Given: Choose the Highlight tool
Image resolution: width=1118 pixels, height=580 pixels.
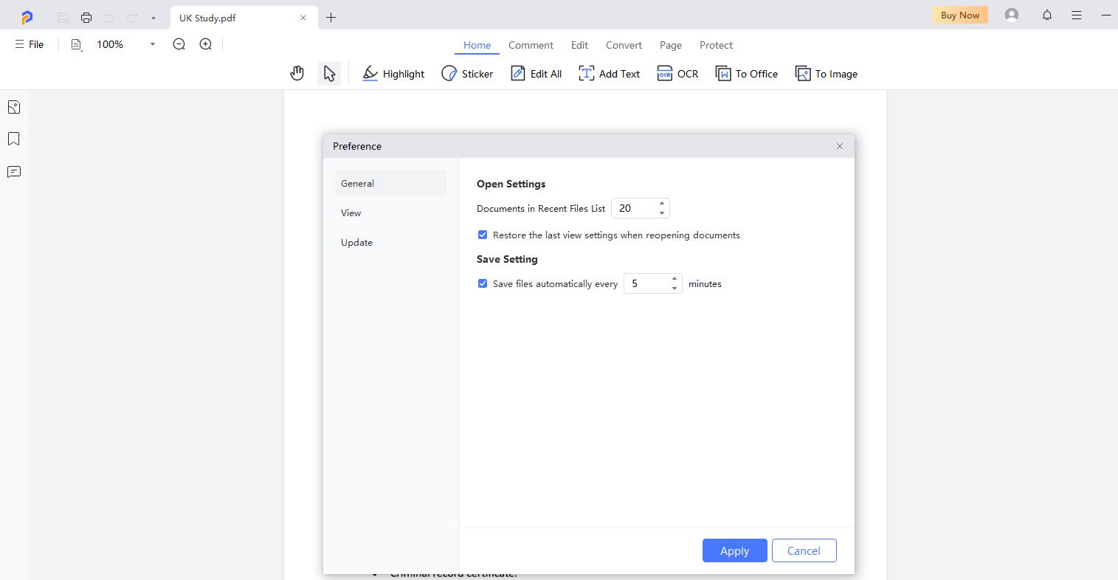Looking at the screenshot, I should pos(393,74).
